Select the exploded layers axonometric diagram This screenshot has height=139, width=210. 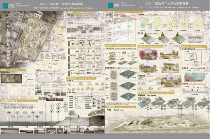coord(123,29)
